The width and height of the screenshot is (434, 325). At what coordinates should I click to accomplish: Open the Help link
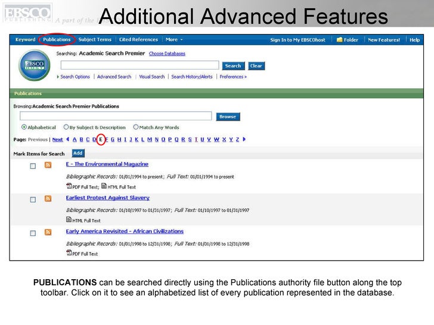pyautogui.click(x=415, y=40)
